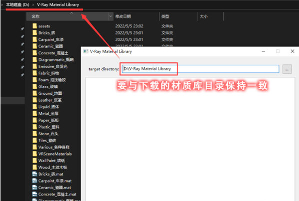Image resolution: width=299 pixels, height=201 pixels.
Task: Minimize the V-Ray Material Library window
Action: coord(263,51)
